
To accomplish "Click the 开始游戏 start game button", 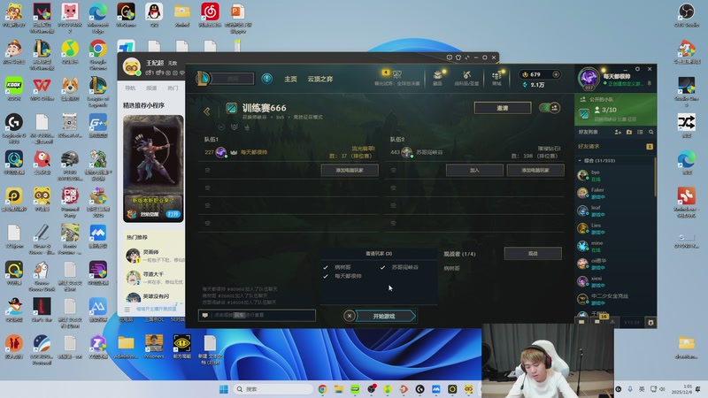I will point(384,316).
